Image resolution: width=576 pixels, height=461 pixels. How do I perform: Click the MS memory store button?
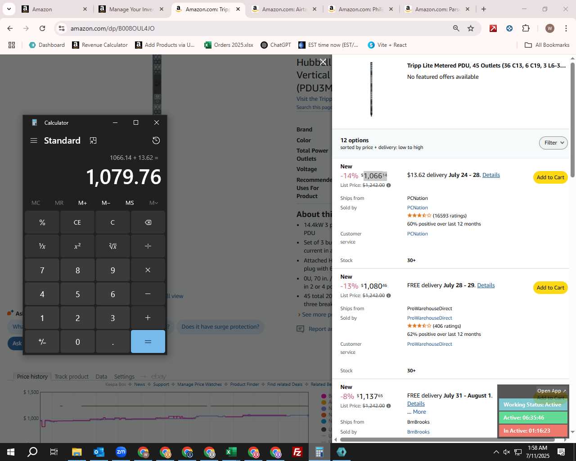point(130,203)
